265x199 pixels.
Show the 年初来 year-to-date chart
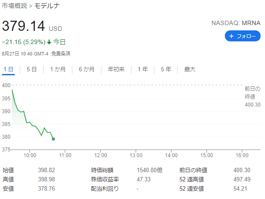click(116, 70)
